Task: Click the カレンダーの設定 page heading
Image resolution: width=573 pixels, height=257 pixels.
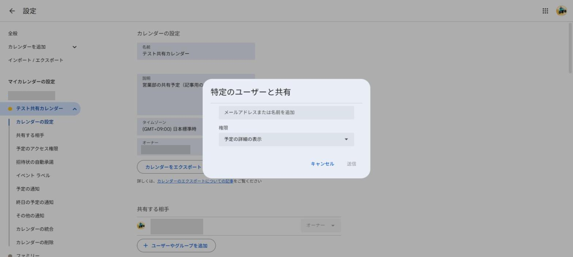Action: coord(158,34)
